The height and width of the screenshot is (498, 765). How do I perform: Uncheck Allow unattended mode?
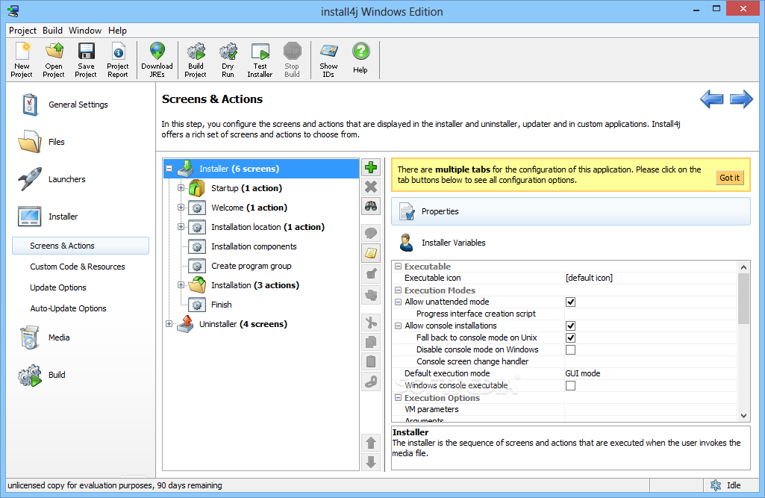click(x=570, y=302)
